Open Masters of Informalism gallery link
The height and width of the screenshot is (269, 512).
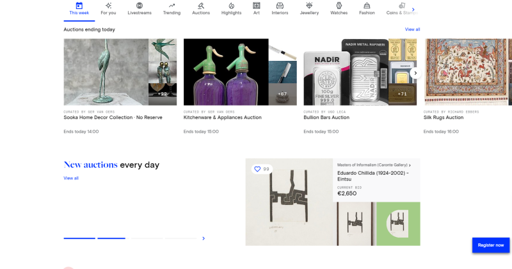click(x=374, y=165)
